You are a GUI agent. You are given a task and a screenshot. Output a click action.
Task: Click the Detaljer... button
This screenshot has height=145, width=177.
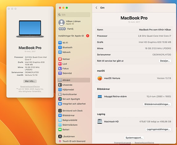(x=165, y=61)
